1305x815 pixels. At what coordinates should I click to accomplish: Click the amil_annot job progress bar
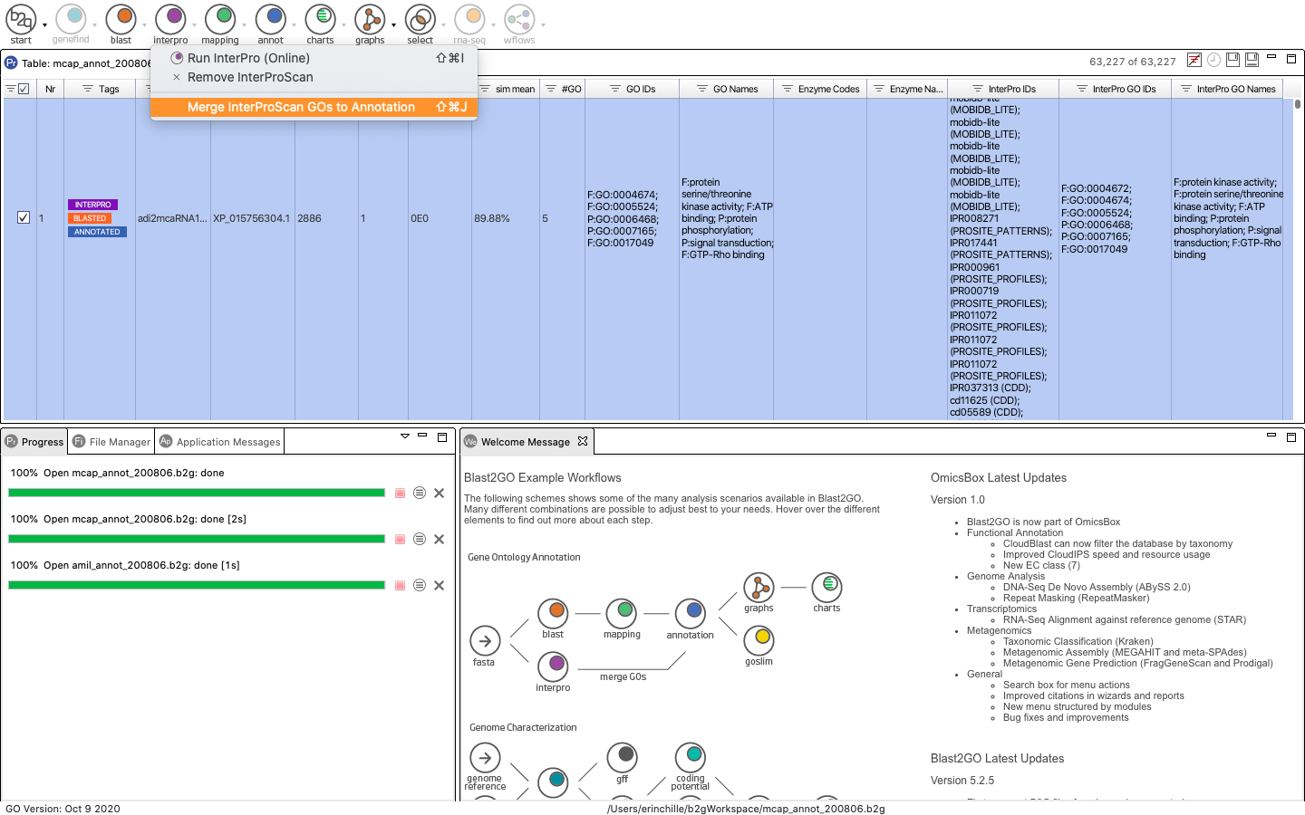[197, 586]
